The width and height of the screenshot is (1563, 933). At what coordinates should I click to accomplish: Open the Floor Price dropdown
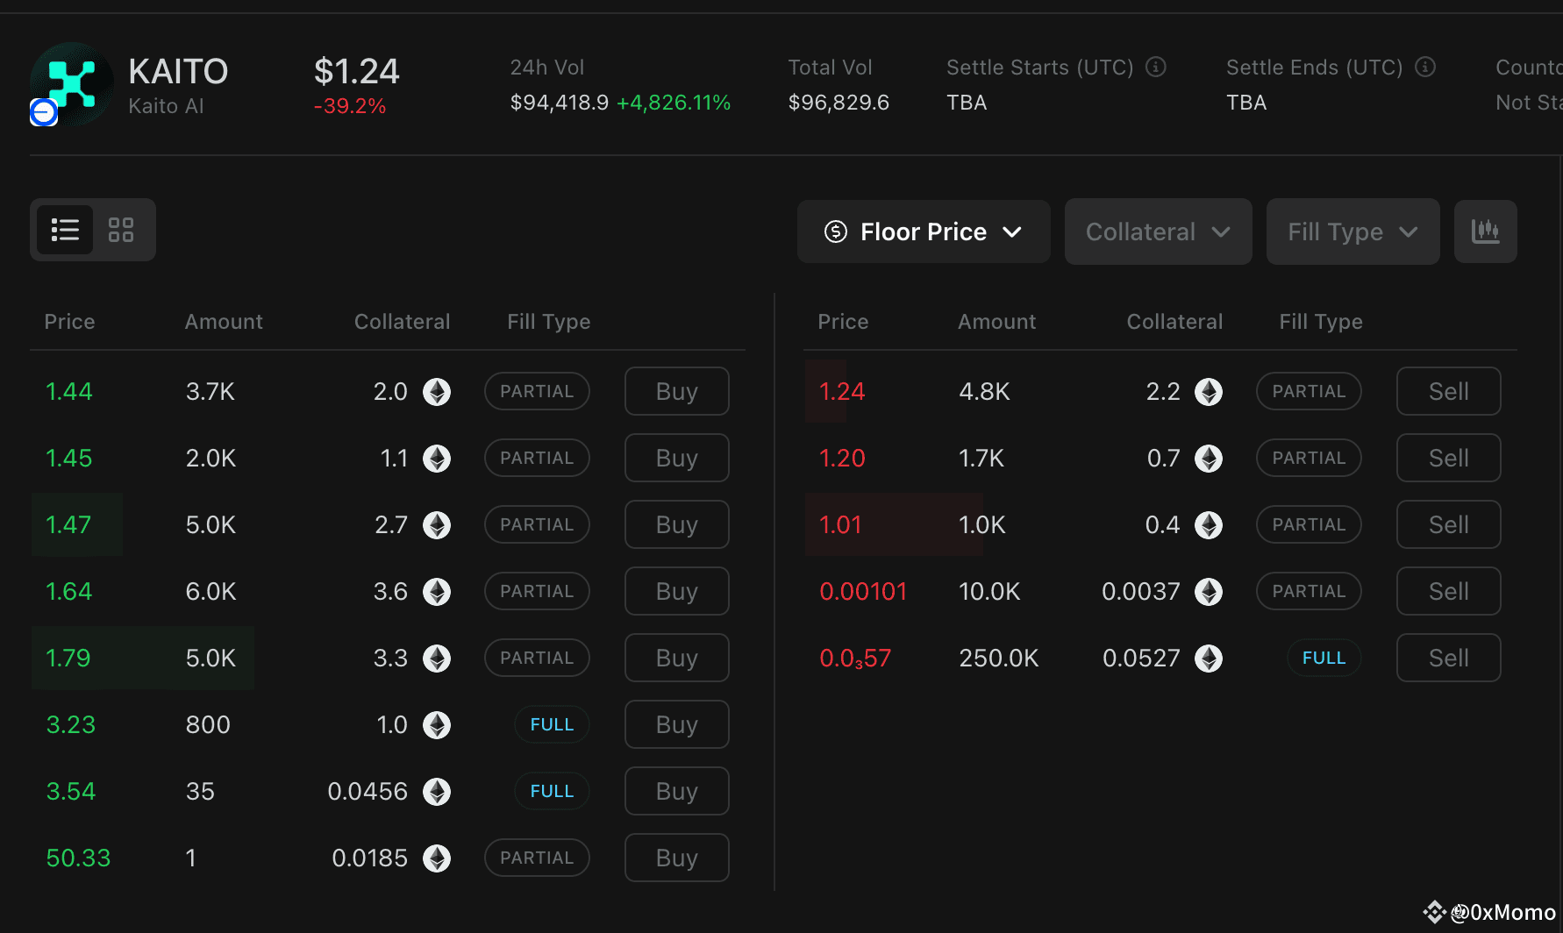(923, 231)
